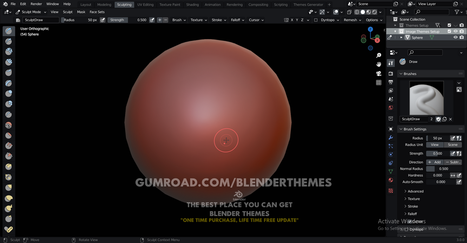Click the Normal Radius slider
The height and width of the screenshot is (243, 467).
click(444, 169)
